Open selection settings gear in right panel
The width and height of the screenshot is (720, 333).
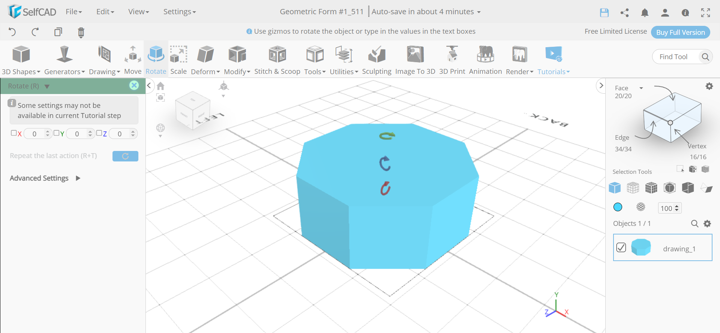pyautogui.click(x=709, y=86)
